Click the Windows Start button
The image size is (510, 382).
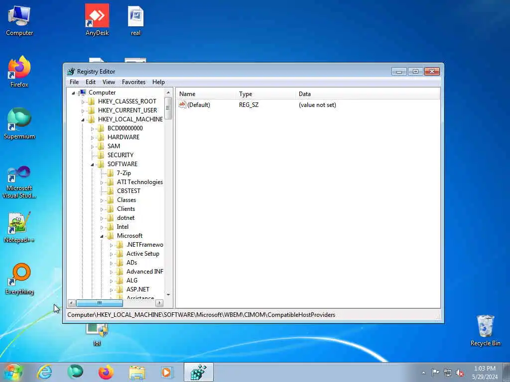click(x=13, y=372)
